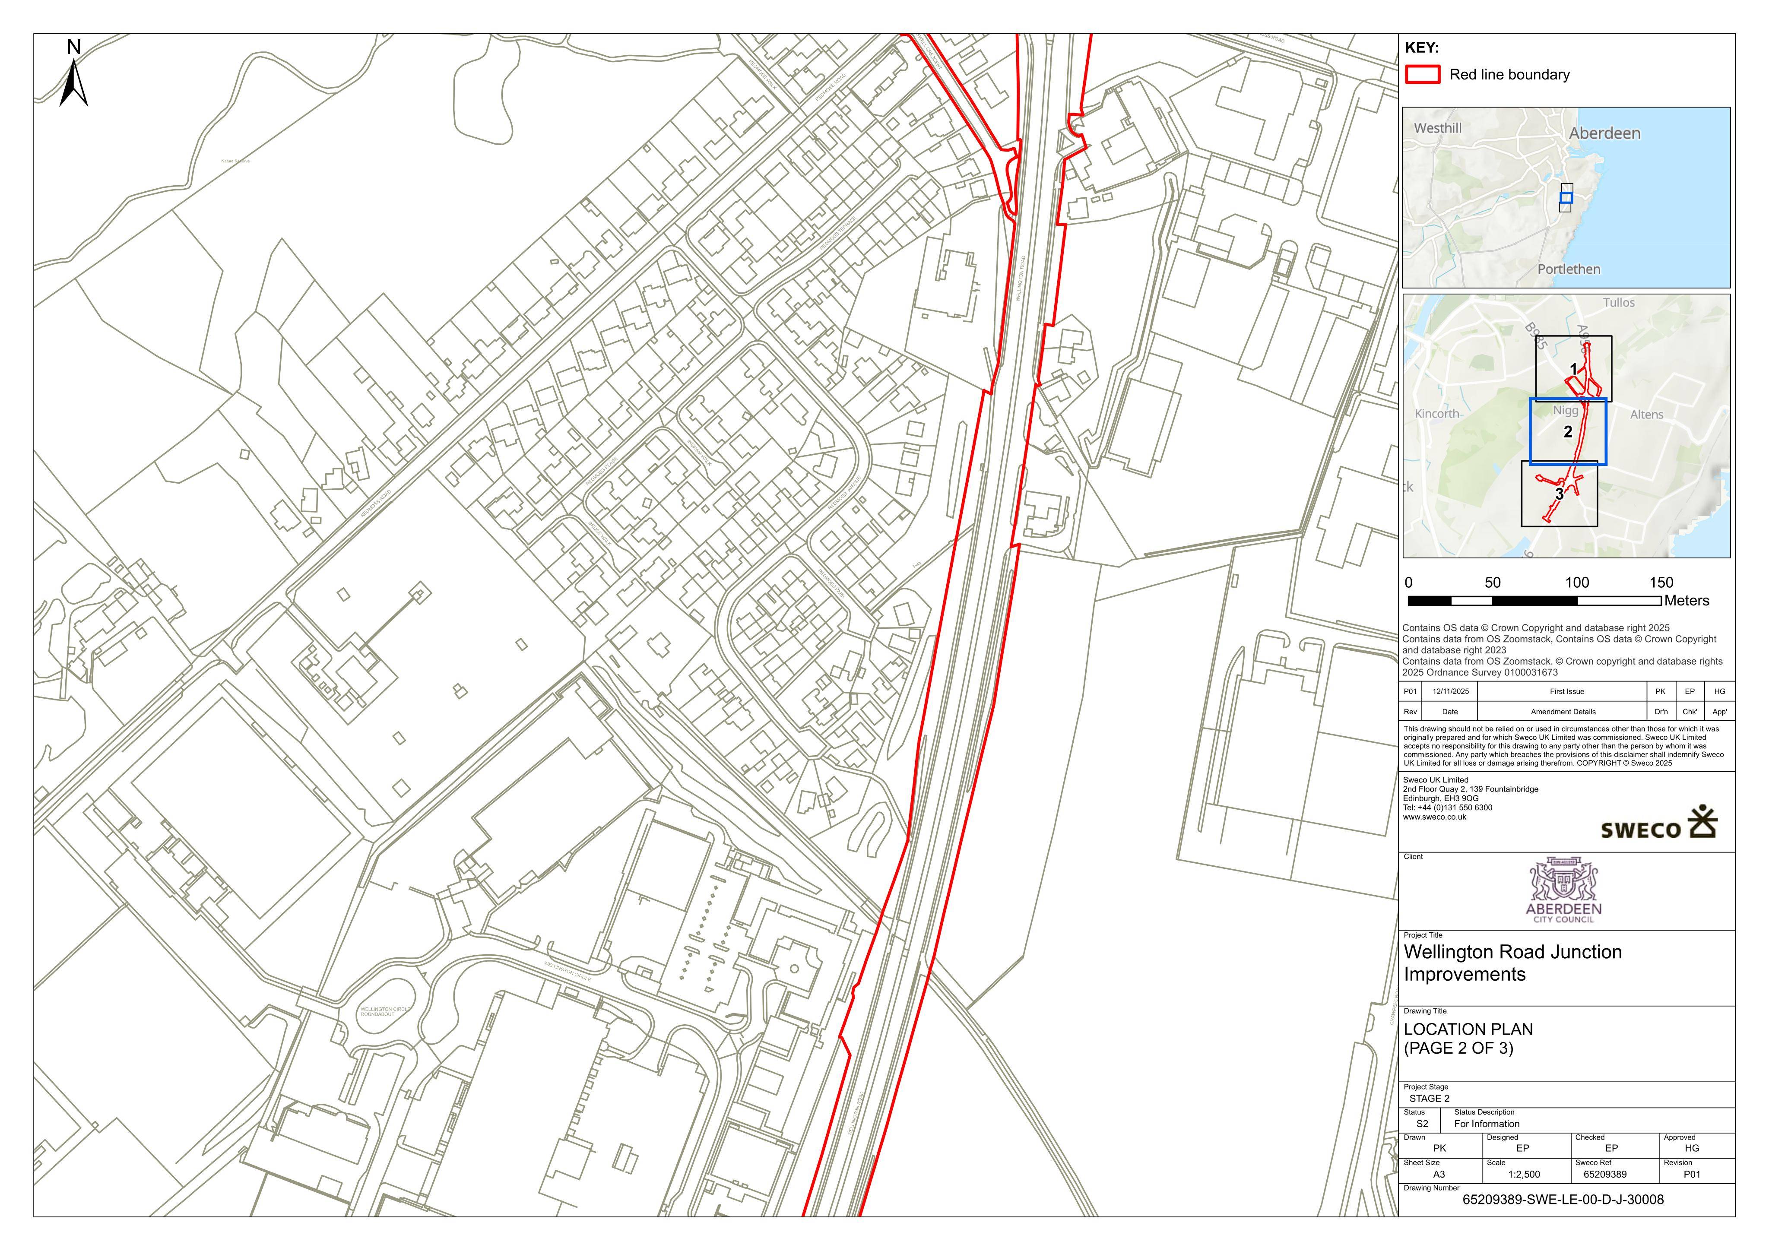Viewport: 1769px width, 1251px height.
Task: Click the "LOCATION PLAN (PAGE 2 OF 3)" drawing title
Action: [x=1468, y=1039]
